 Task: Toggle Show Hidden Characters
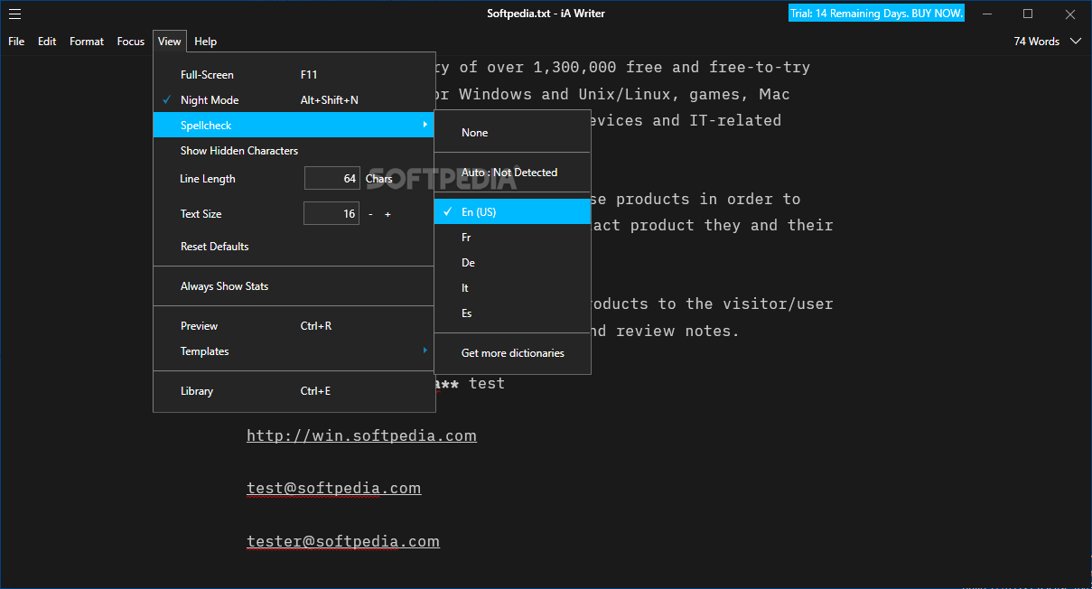click(x=294, y=151)
